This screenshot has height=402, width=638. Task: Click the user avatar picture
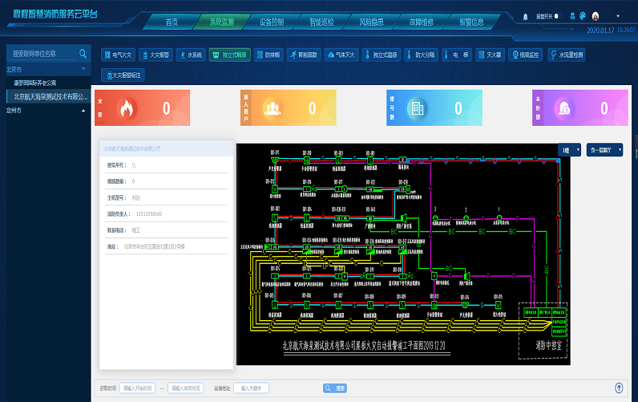click(x=596, y=16)
